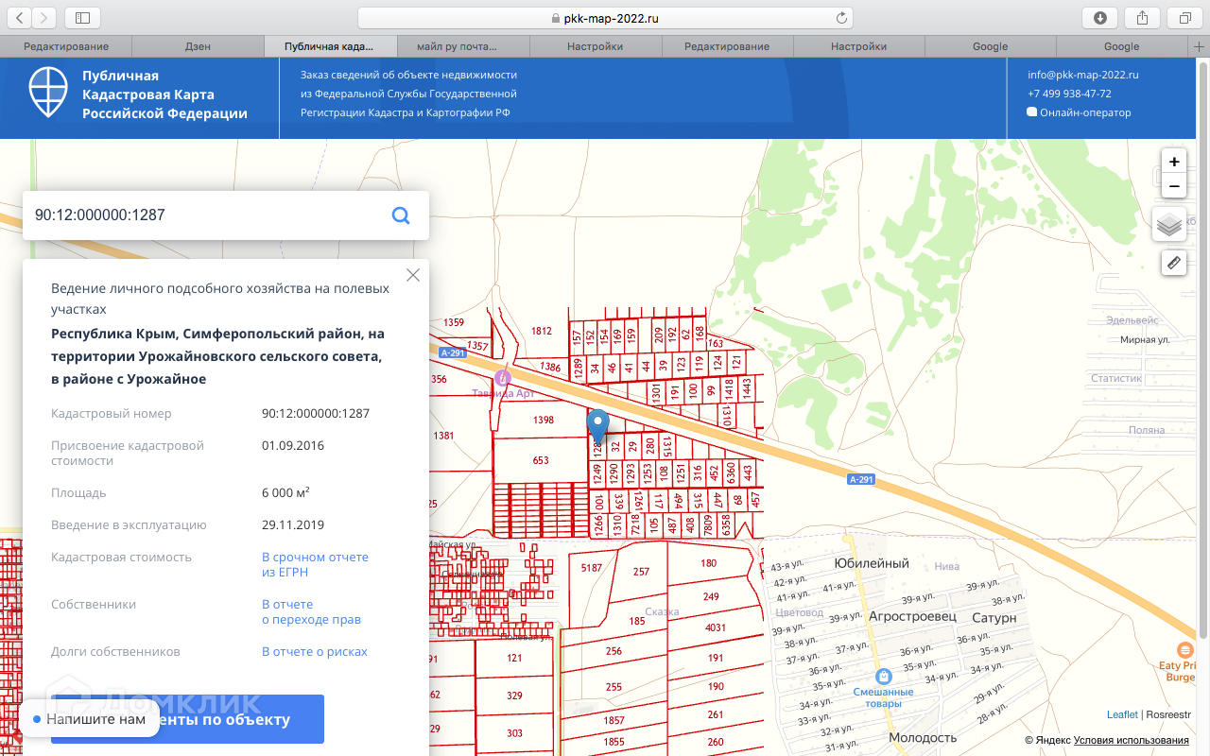1210x756 pixels.
Task: Toggle the Safari sidebar
Action: [82, 18]
